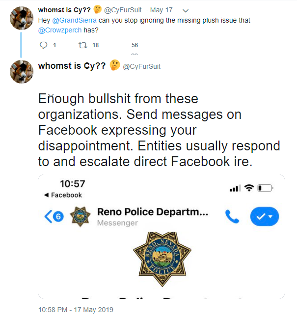Click the retweet icon on the first tweet
The image size is (297, 316).
pos(82,45)
